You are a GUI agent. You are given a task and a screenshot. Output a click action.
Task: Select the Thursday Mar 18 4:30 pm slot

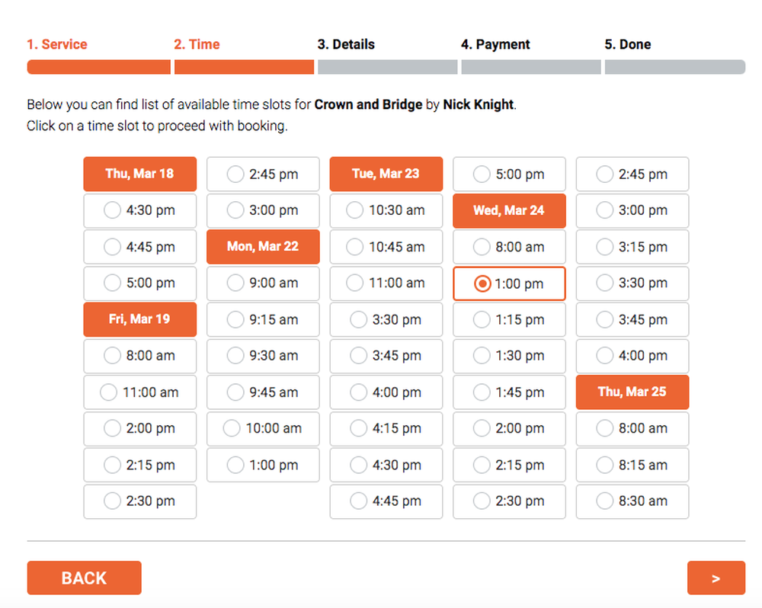pyautogui.click(x=139, y=210)
